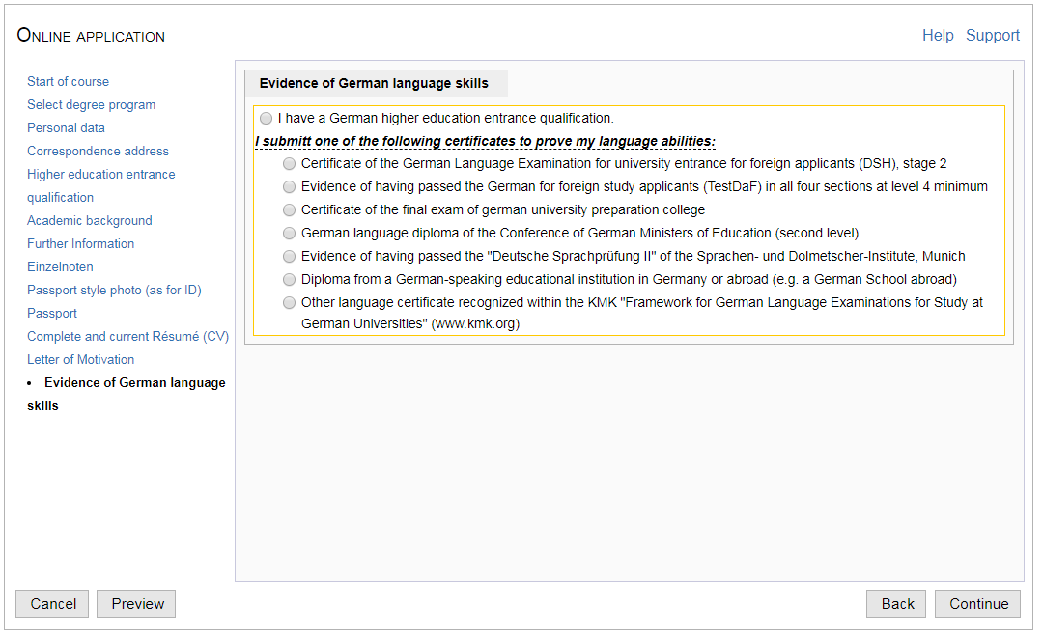Viewport: 1043px width, 640px height.
Task: Go to Academic background section
Action: (x=89, y=221)
